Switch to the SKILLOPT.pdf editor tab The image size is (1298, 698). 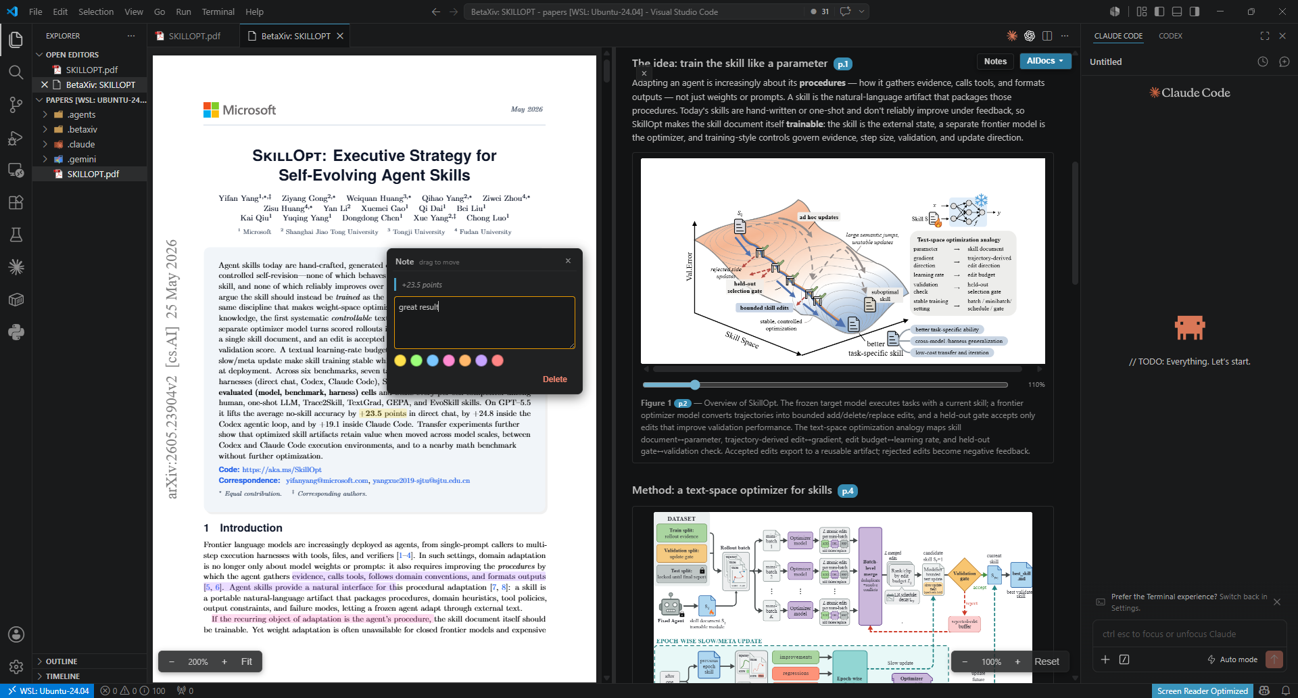tap(194, 36)
